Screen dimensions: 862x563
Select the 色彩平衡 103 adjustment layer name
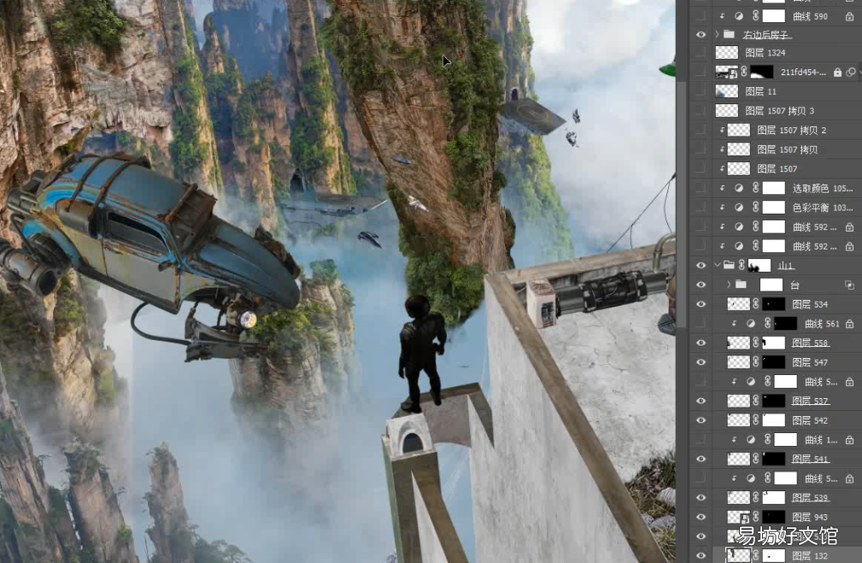(823, 208)
